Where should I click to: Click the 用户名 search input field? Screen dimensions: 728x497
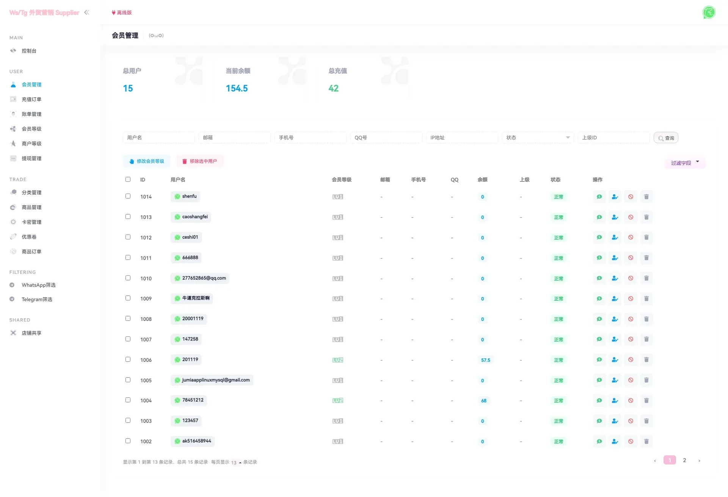tap(158, 138)
